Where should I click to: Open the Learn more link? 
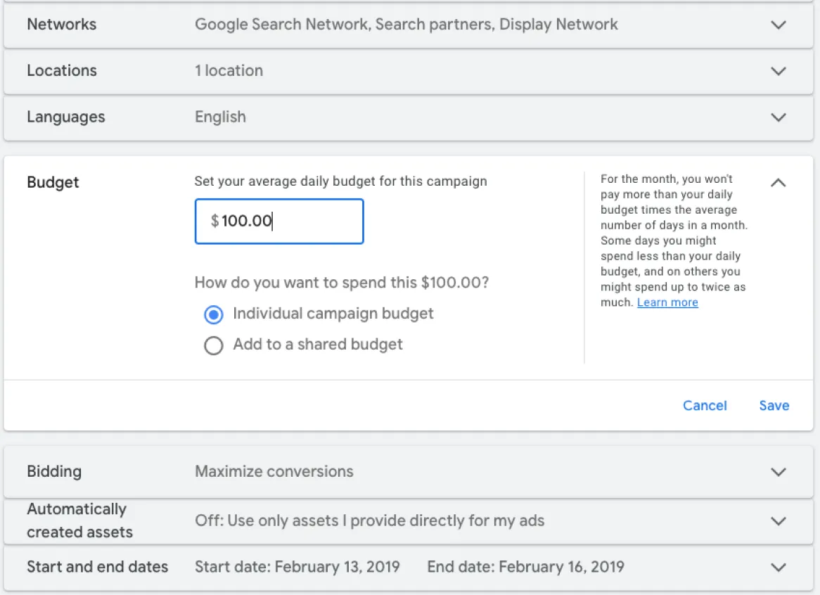667,302
